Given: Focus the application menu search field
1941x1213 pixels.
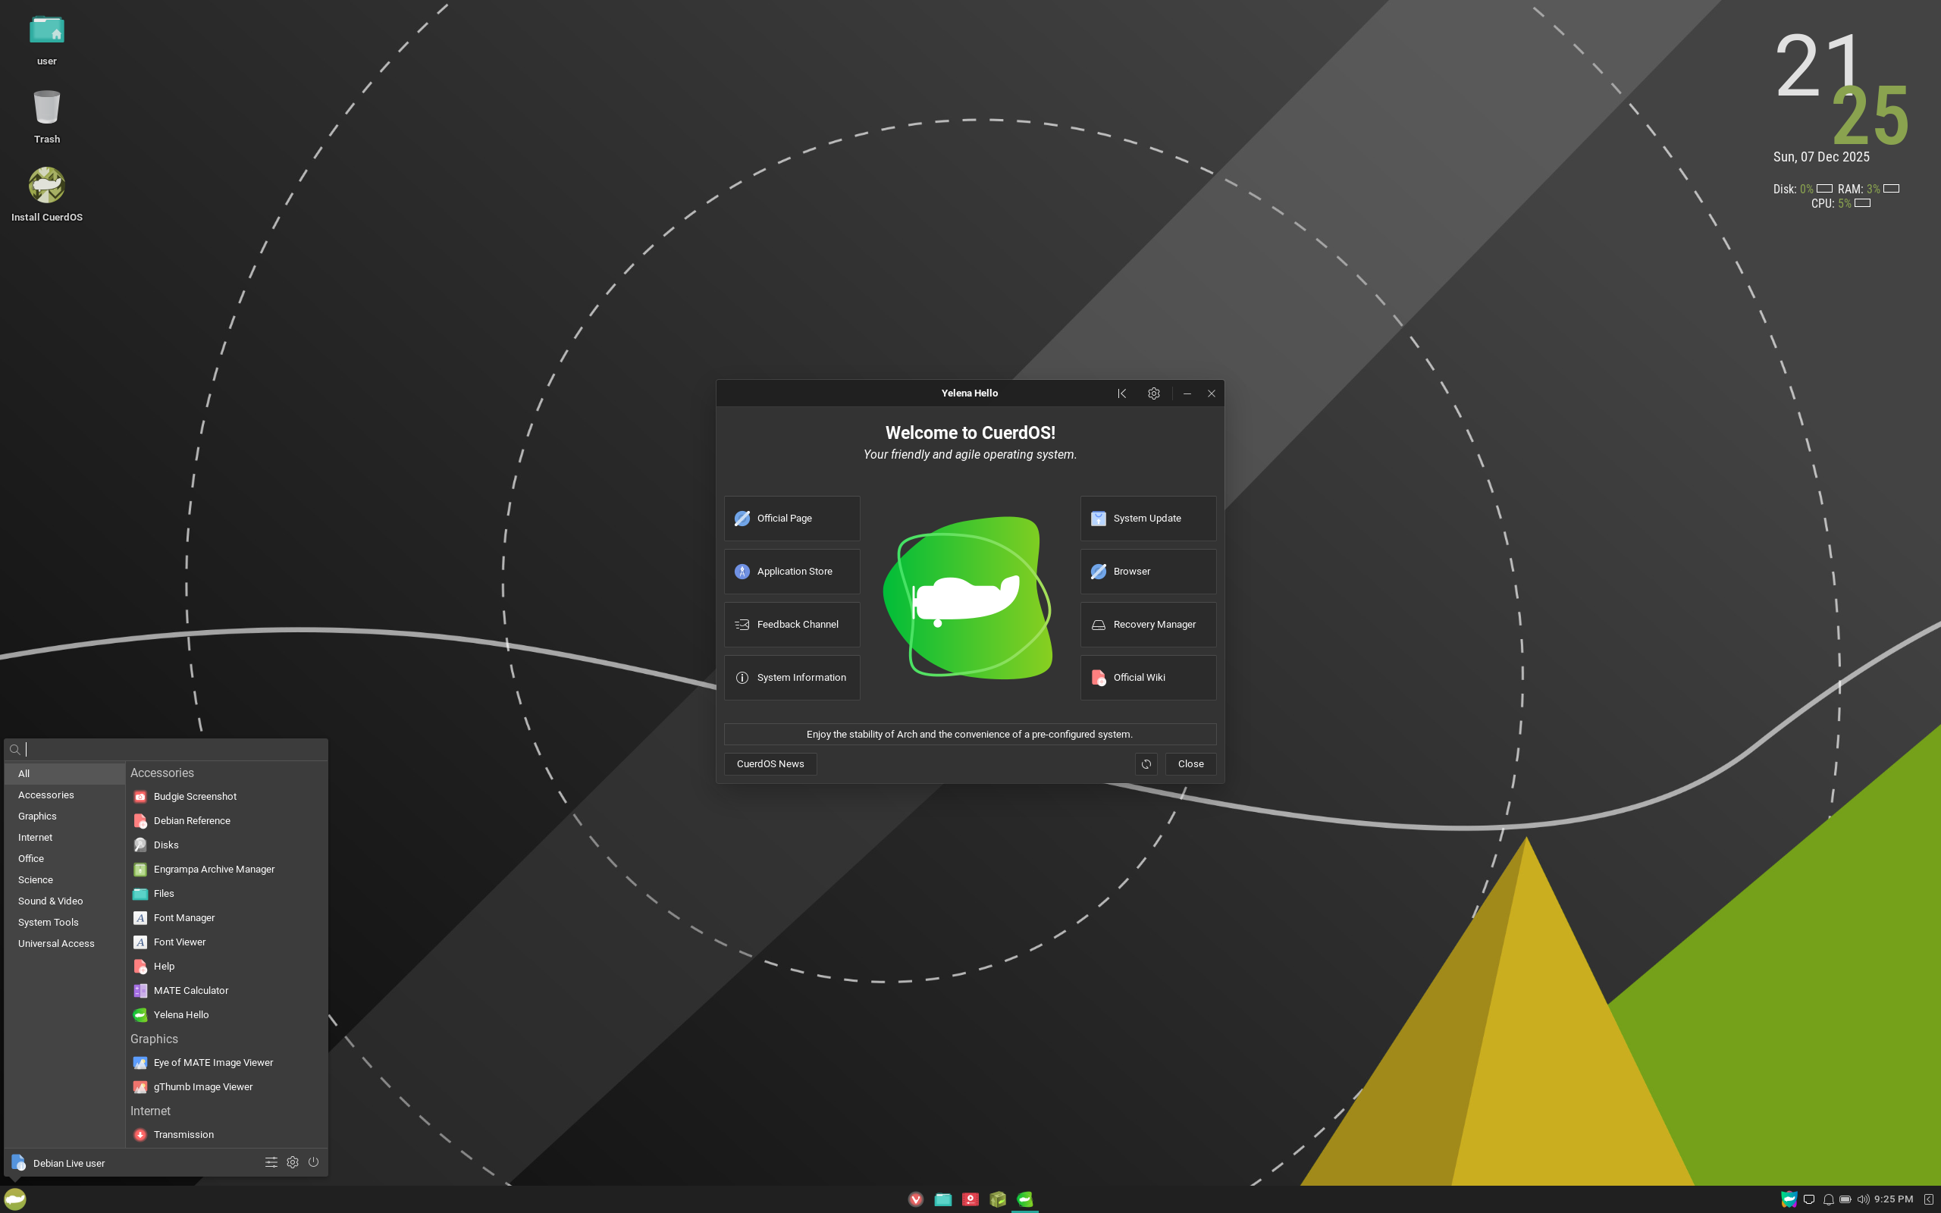Looking at the screenshot, I should [x=166, y=749].
